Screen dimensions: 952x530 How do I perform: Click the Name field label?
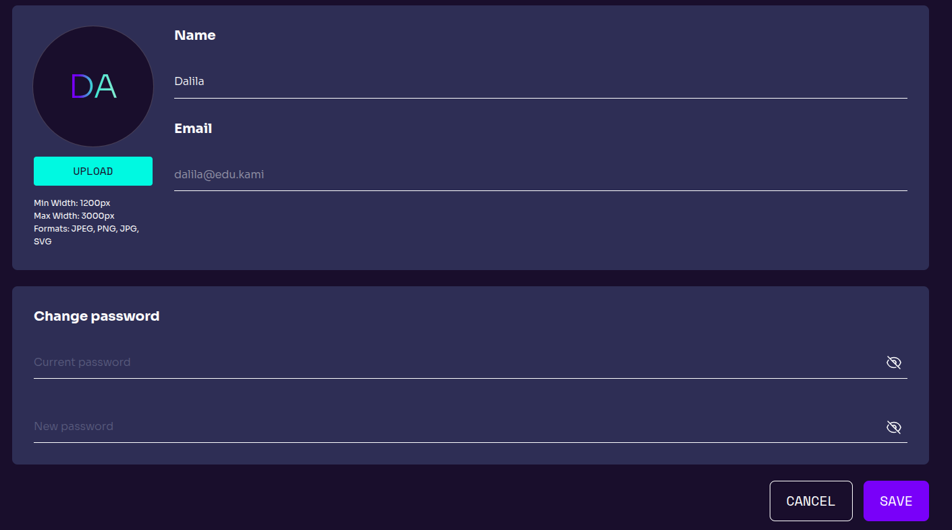(x=195, y=35)
